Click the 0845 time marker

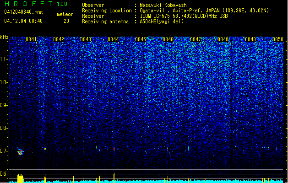pyautogui.click(x=141, y=39)
